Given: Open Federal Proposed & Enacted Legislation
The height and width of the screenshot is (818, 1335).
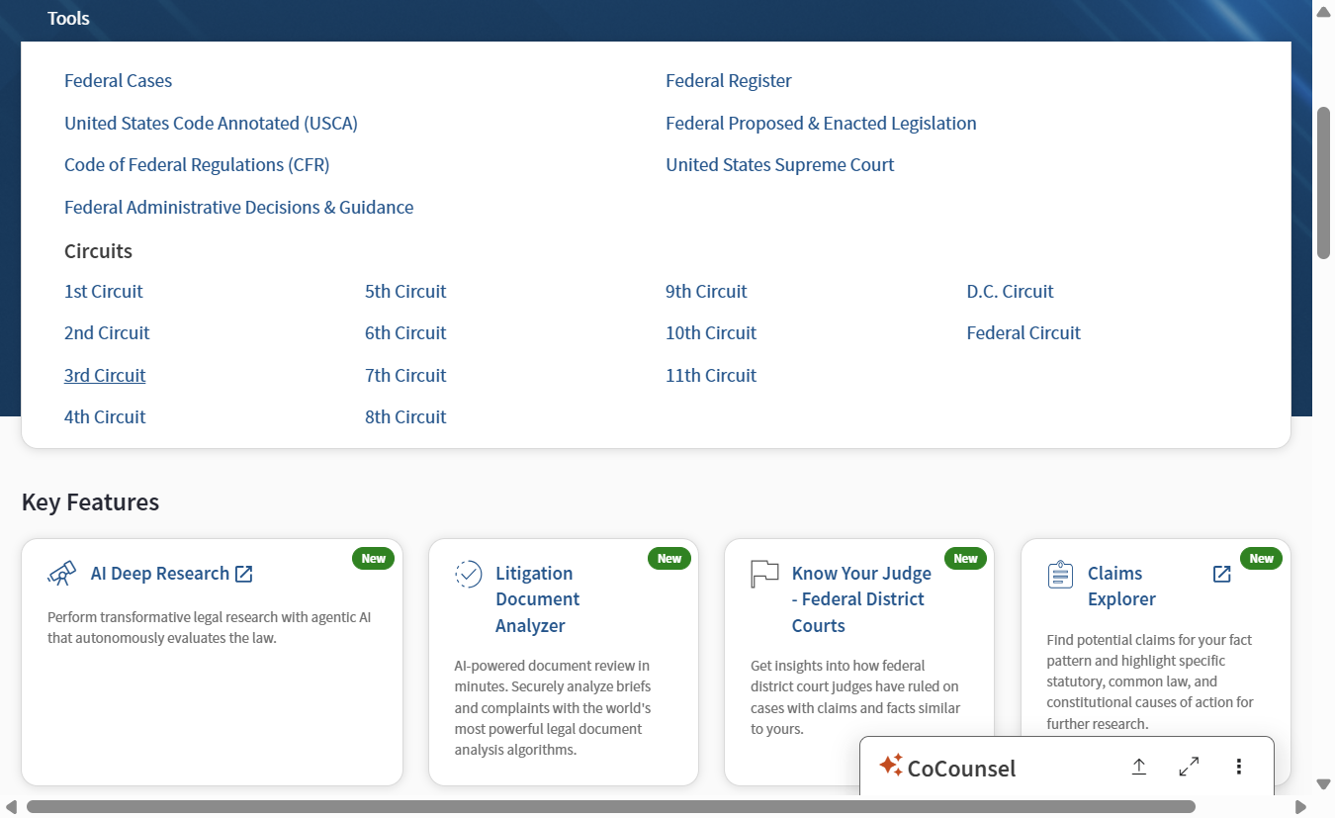Looking at the screenshot, I should coord(821,124).
